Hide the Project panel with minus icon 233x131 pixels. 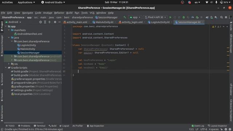[59, 22]
